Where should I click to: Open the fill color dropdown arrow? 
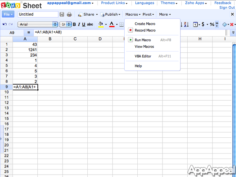pos(106,24)
